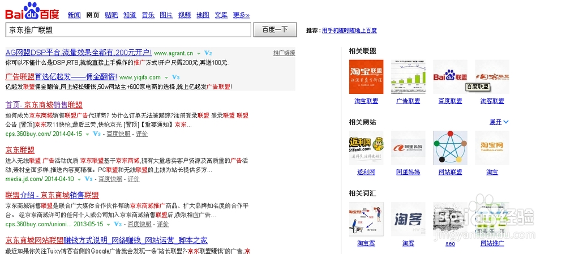Expand arrow beside media.jd.com 2014-04-10

pyautogui.click(x=79, y=179)
